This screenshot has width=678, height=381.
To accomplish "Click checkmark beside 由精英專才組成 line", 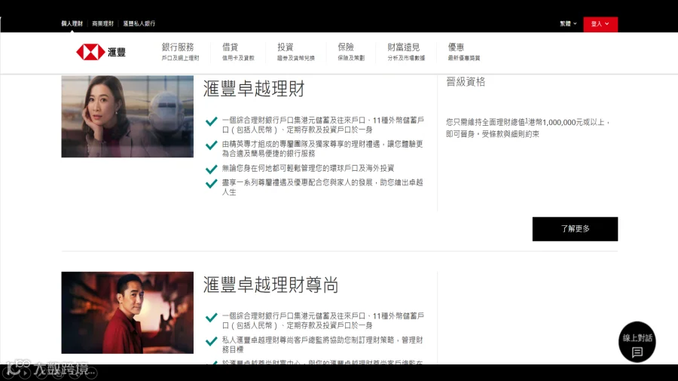I will 211,145.
